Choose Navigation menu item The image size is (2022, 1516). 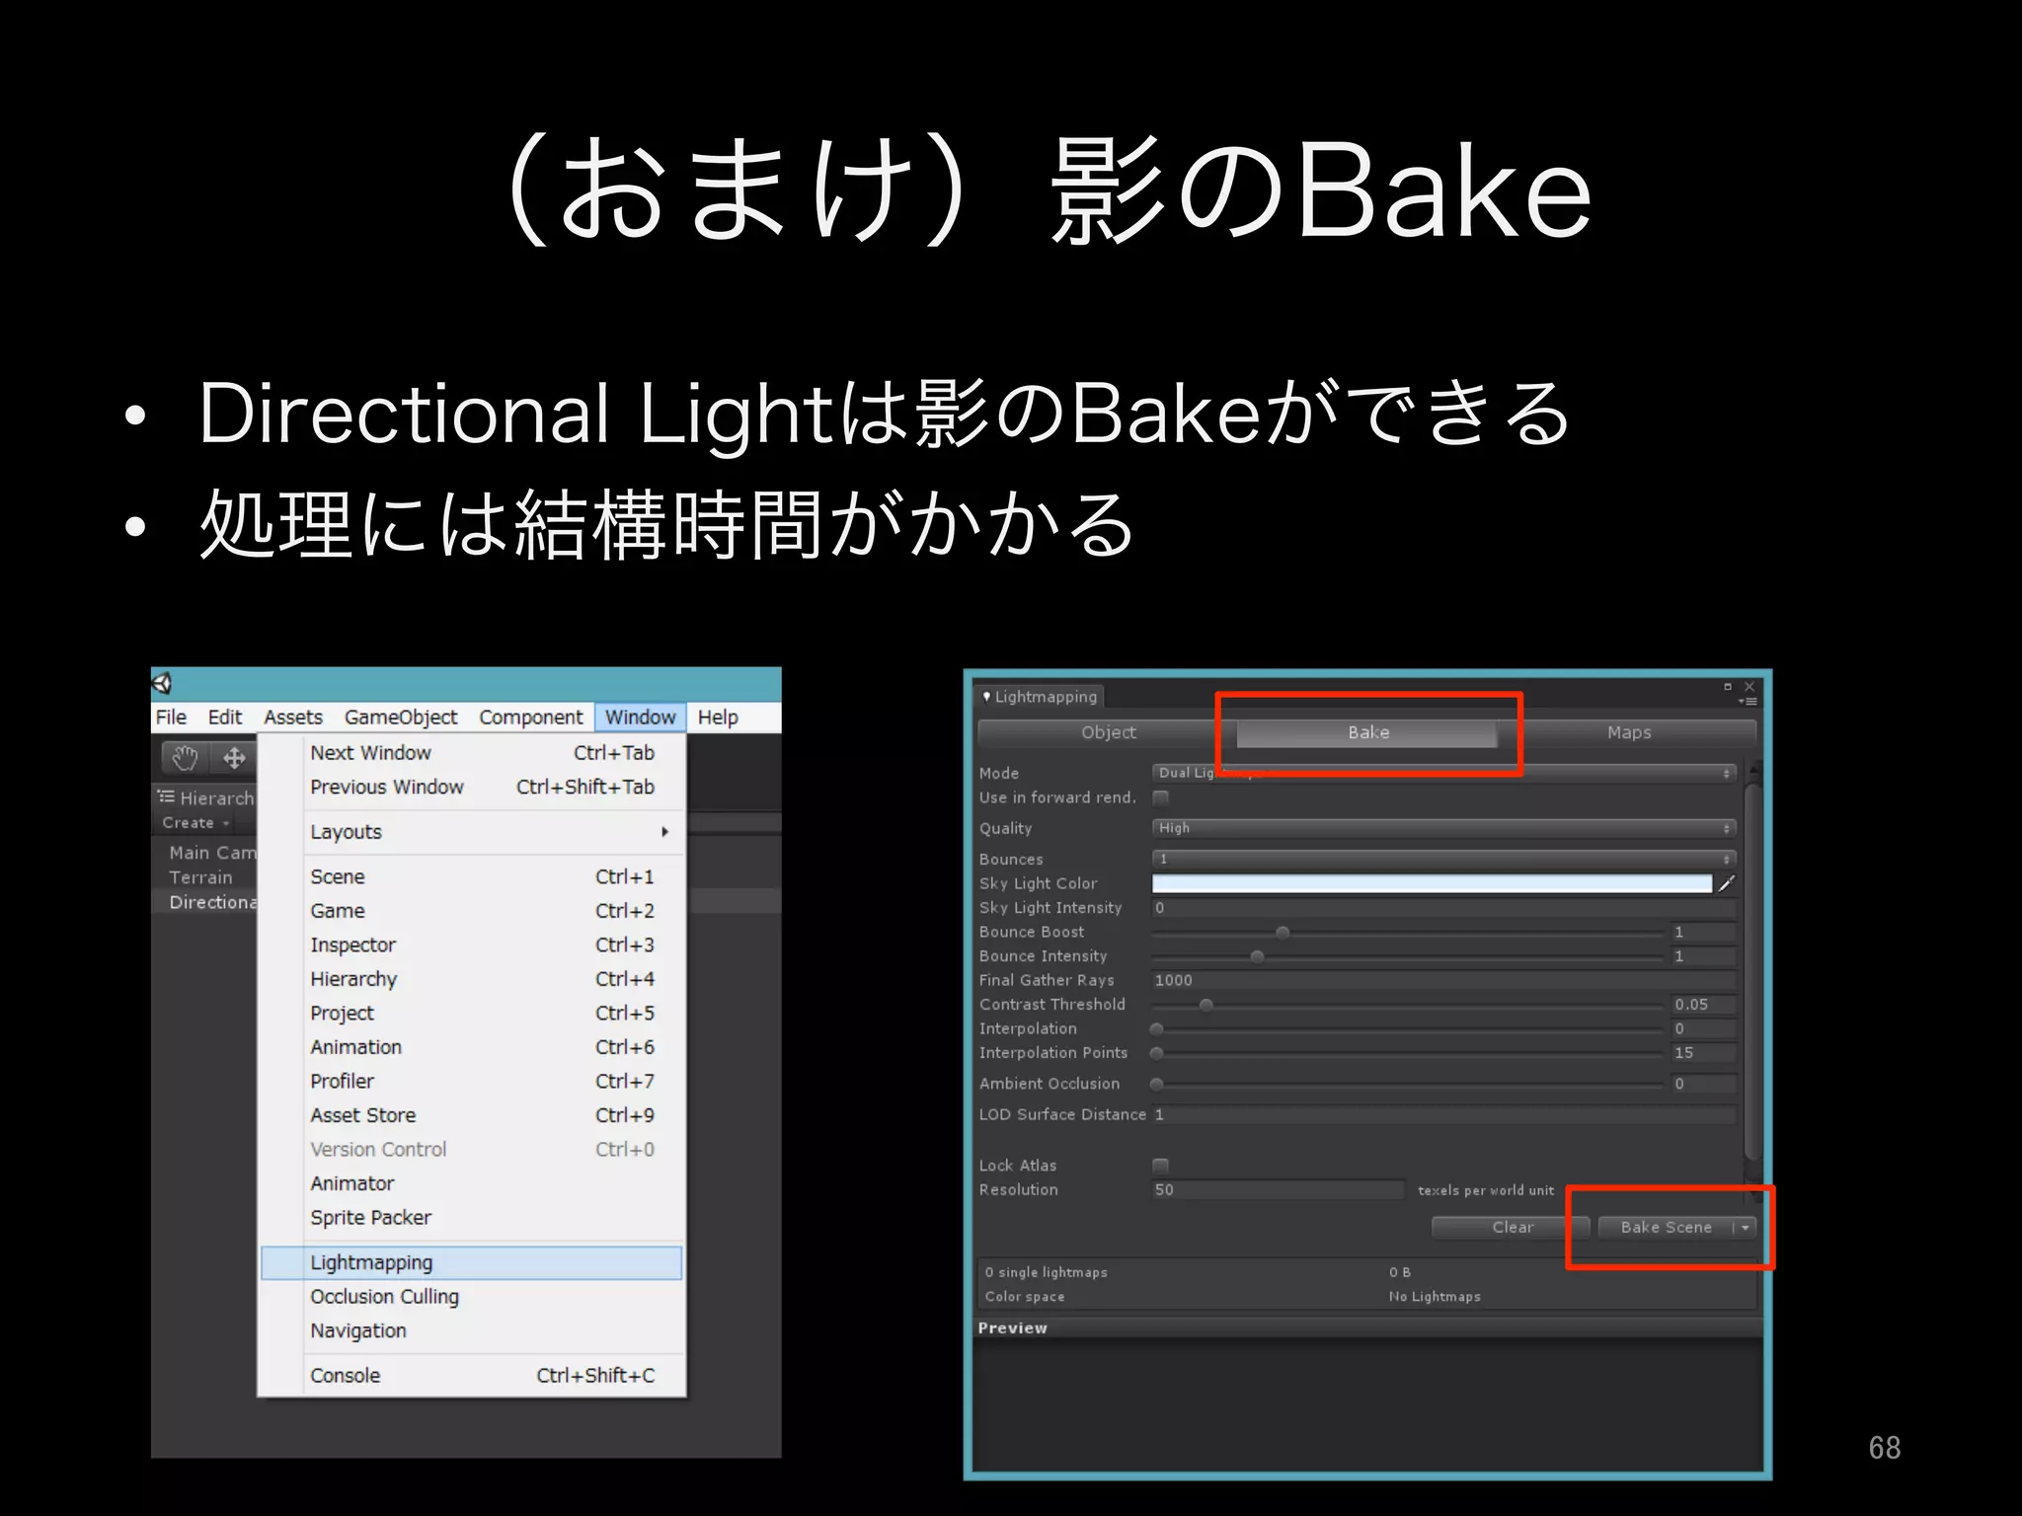pos(472,1331)
